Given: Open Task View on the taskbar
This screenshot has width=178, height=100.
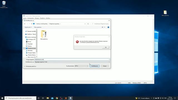Looking at the screenshot, I should 43,98.
